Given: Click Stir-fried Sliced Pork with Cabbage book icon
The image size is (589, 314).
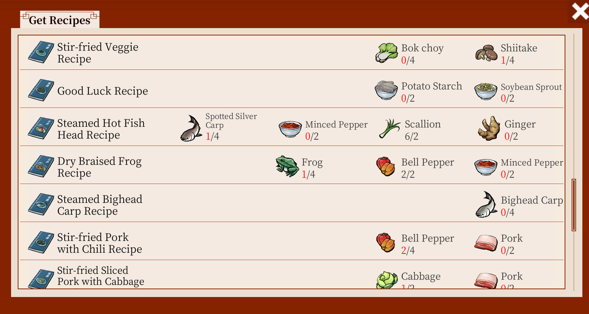Looking at the screenshot, I should tap(41, 279).
